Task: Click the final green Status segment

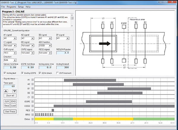Action: coord(154,119)
